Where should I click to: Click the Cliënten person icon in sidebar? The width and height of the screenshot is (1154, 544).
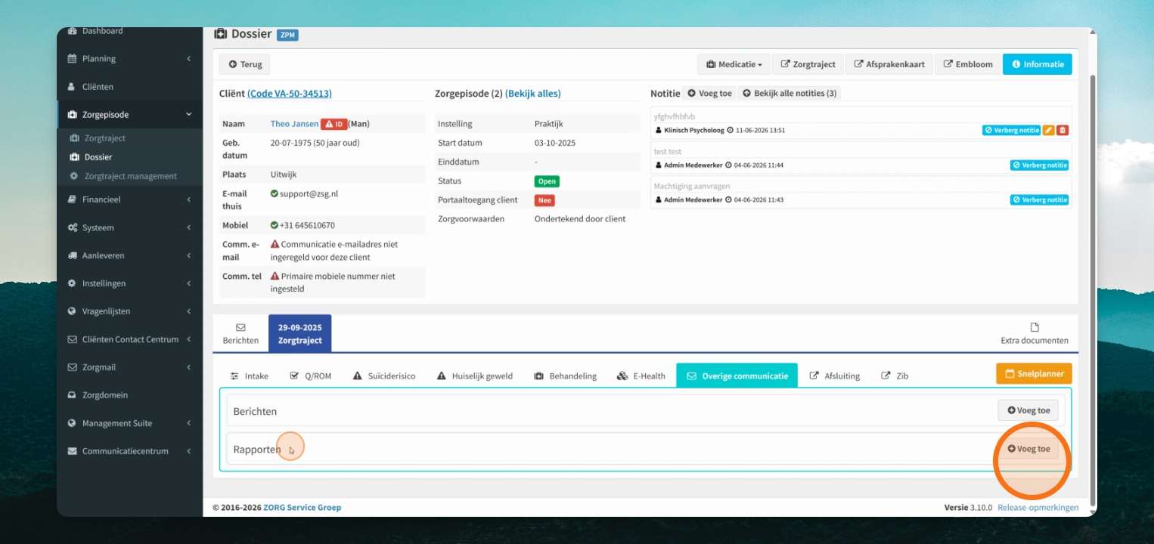pyautogui.click(x=72, y=87)
